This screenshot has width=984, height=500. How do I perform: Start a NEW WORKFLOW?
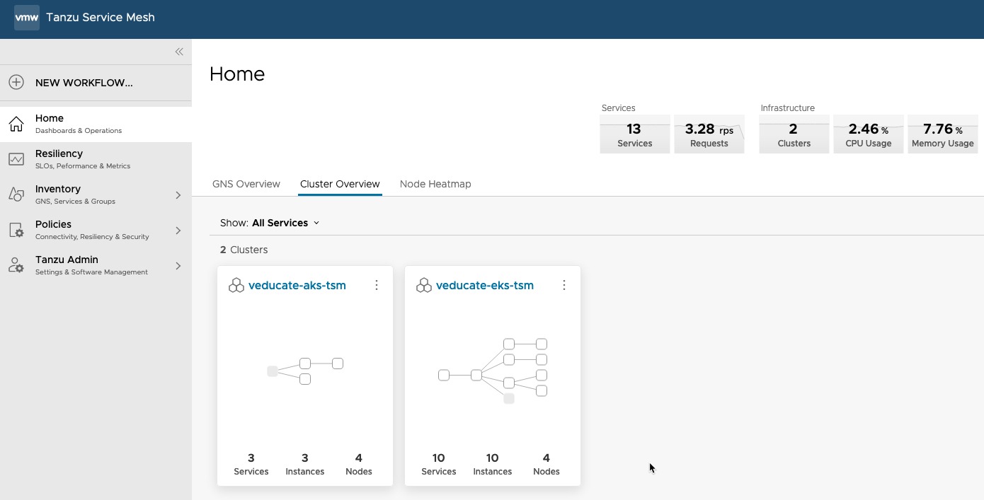click(96, 82)
